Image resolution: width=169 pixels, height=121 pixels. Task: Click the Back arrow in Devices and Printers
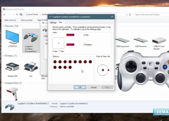5,15
